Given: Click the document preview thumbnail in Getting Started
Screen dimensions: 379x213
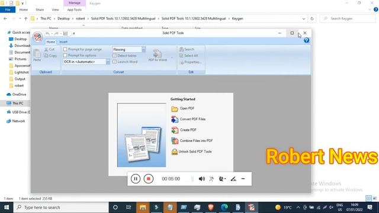Looking at the screenshot, I should pos(142,135).
